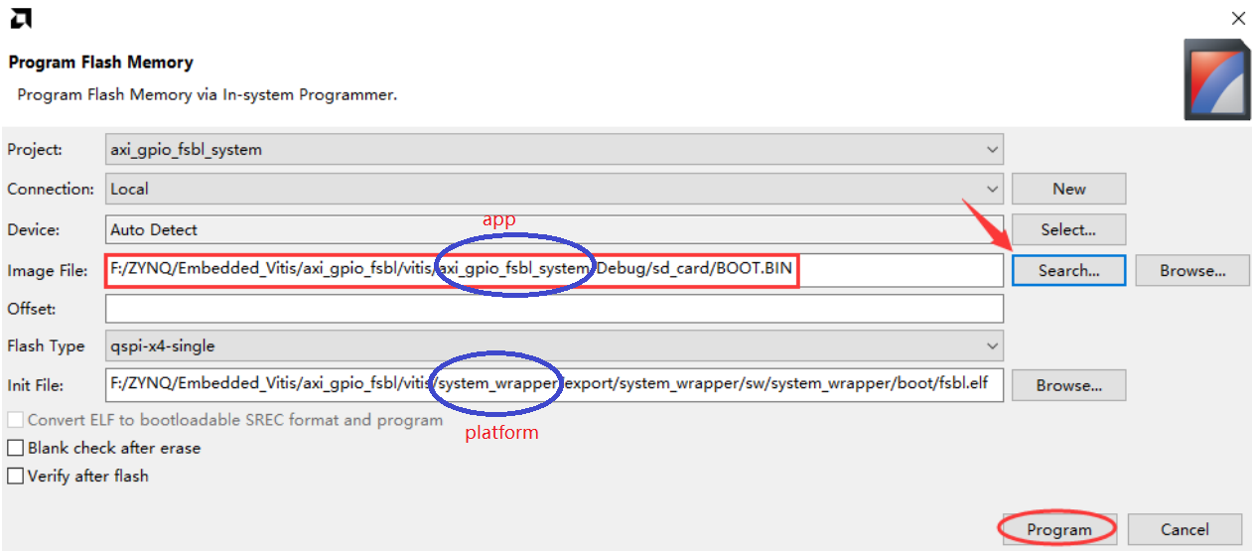Click Browse... button next to Image File
This screenshot has height=551, width=1252.
point(1192,270)
